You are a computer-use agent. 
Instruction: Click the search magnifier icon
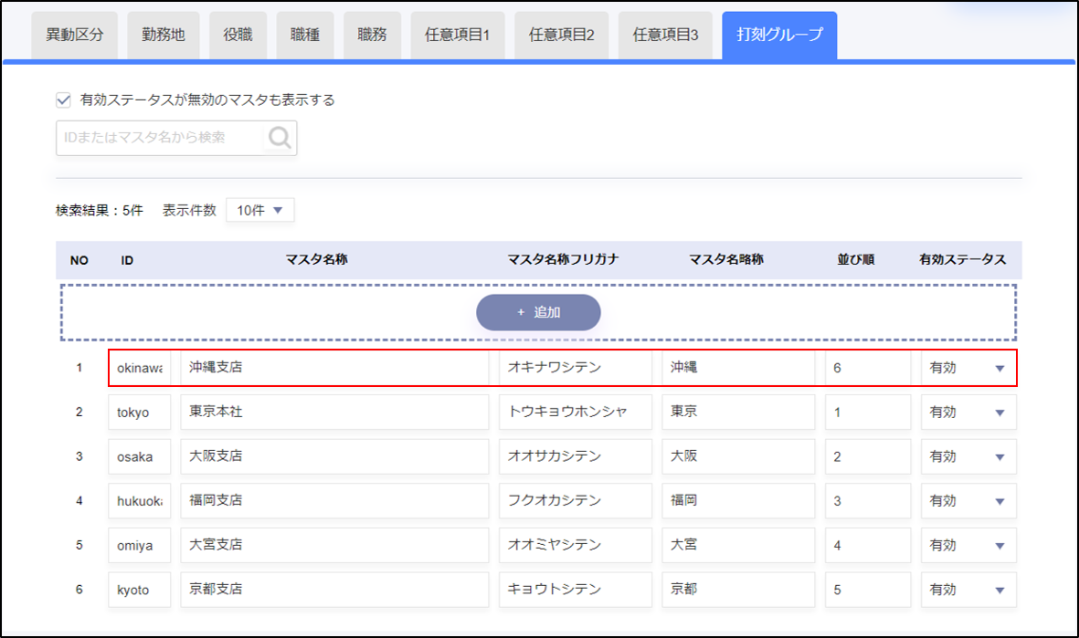280,138
